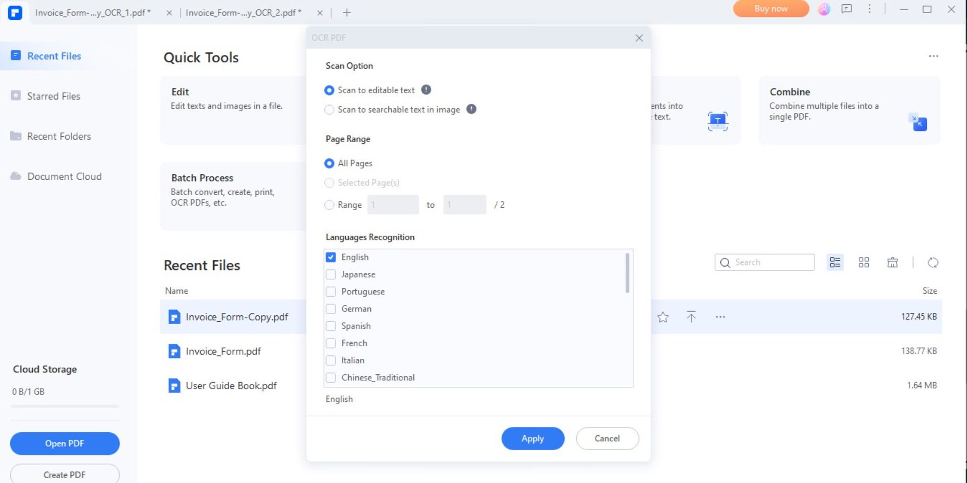The image size is (967, 483).
Task: Select Scan to searchable text in image
Action: 330,110
